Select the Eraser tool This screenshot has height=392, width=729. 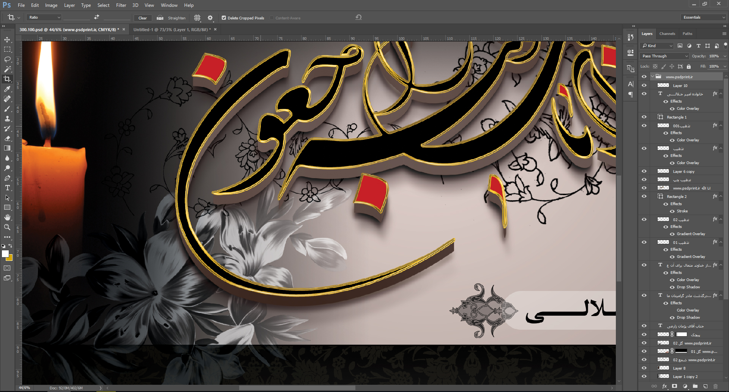(x=7, y=138)
